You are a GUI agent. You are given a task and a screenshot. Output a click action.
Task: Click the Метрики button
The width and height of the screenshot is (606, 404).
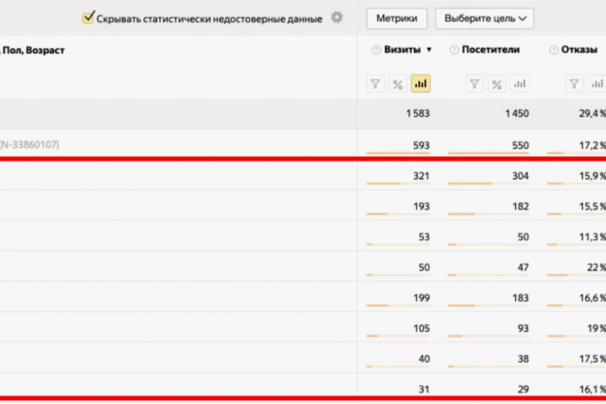pyautogui.click(x=397, y=18)
